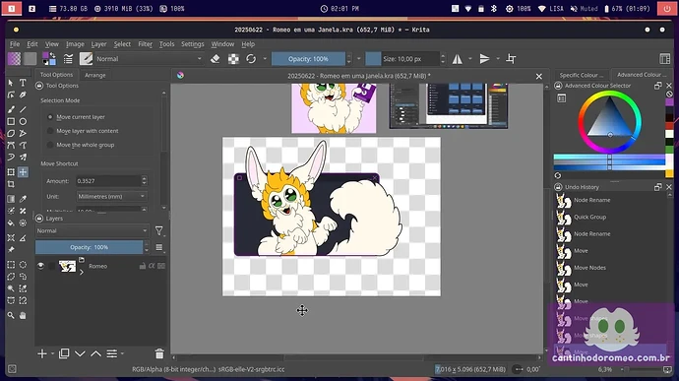Click the Quick Group undo history entry
The image size is (679, 381).
click(x=589, y=217)
